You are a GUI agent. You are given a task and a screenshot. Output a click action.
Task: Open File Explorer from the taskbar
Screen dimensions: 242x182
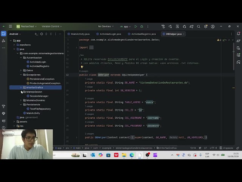124,155
